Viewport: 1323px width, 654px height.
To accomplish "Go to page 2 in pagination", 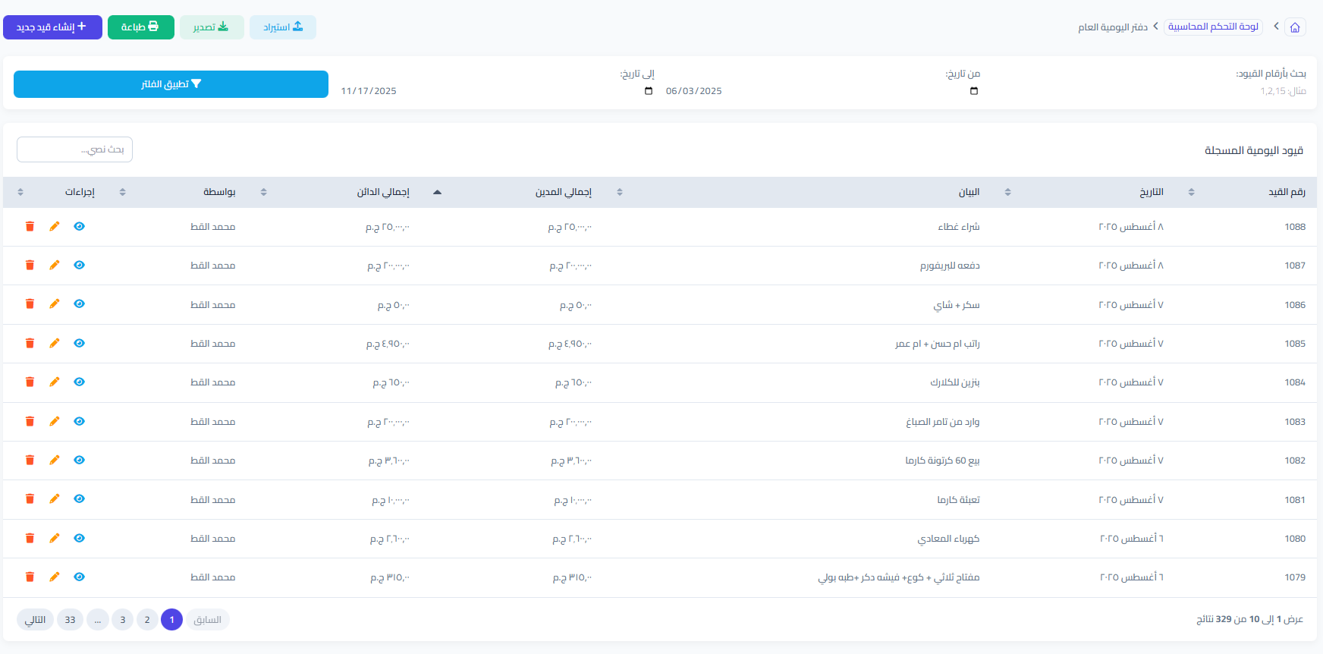I will (147, 620).
